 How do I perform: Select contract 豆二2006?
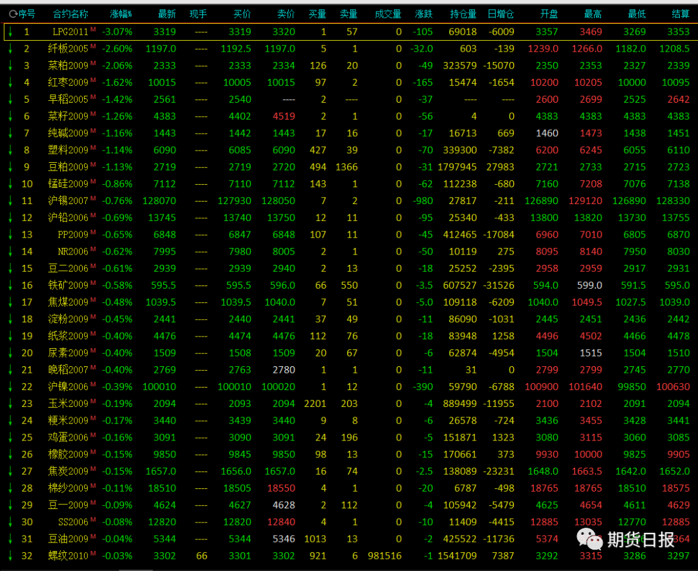68,268
